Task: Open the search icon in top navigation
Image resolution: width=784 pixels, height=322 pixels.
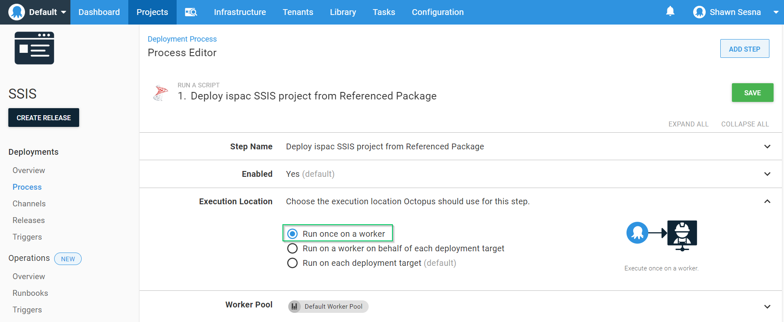Action: click(x=191, y=12)
